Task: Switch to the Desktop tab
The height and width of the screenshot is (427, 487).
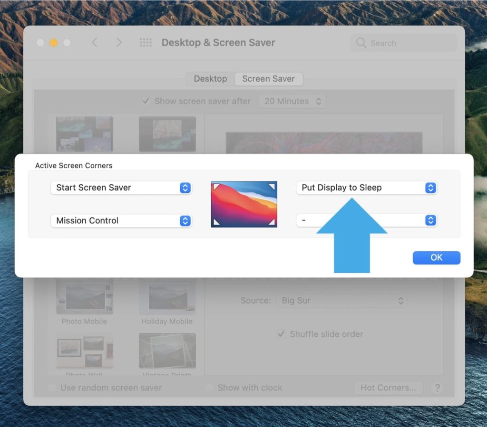Action: (x=209, y=79)
